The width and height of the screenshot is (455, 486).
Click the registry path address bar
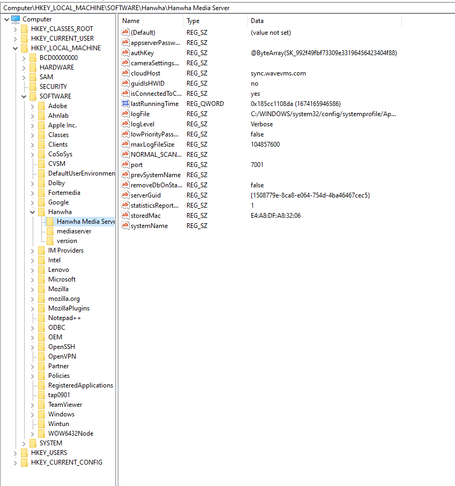click(227, 8)
